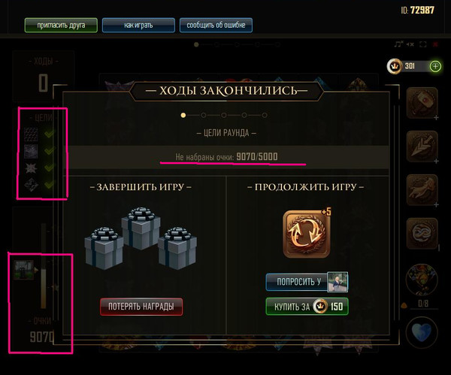The image size is (451, 375).
Task: Click the gift boxes reward image
Action: 141,238
